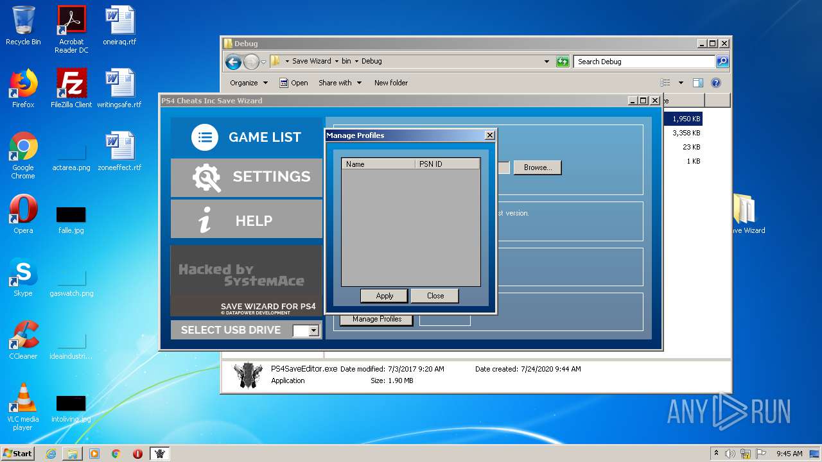Click Save Wizard app taskbar icon
Image resolution: width=822 pixels, height=462 pixels.
[159, 454]
